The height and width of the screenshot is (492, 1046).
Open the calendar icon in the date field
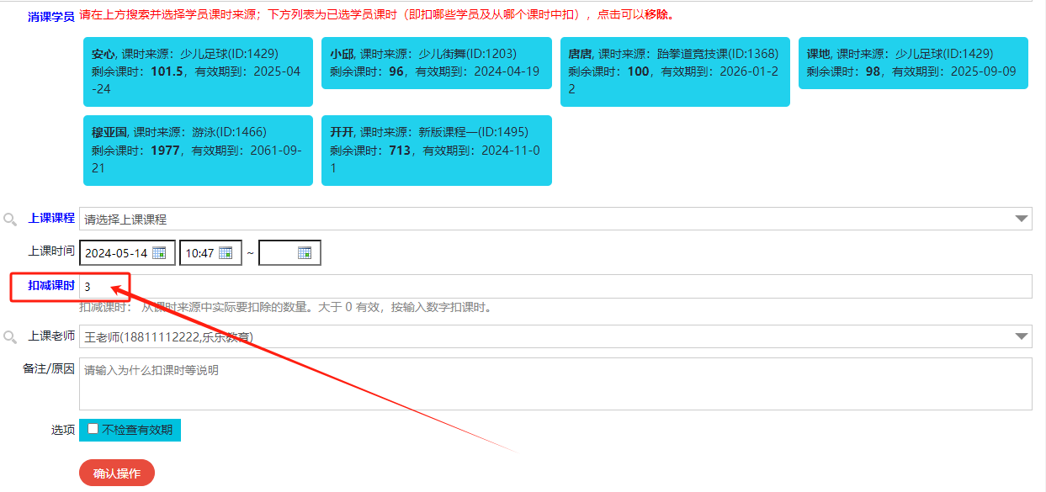click(x=158, y=253)
